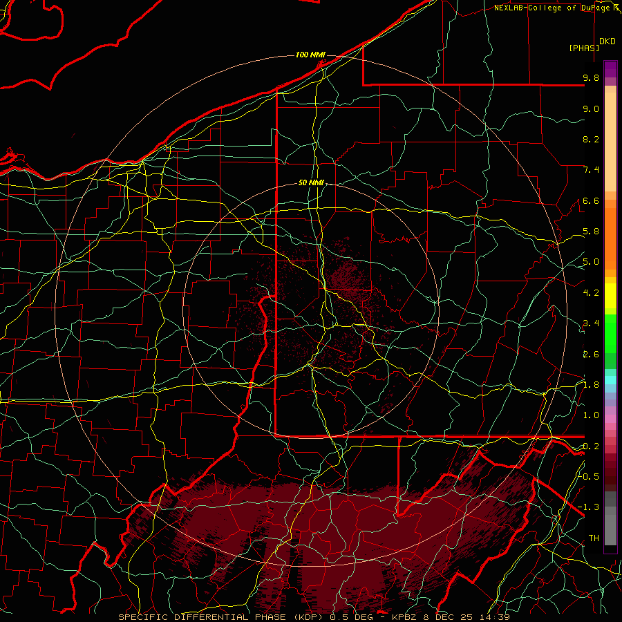This screenshot has height=622, width=622.
Task: Click the "0.5 DEG" elevation text in the caption
Action: (352, 617)
